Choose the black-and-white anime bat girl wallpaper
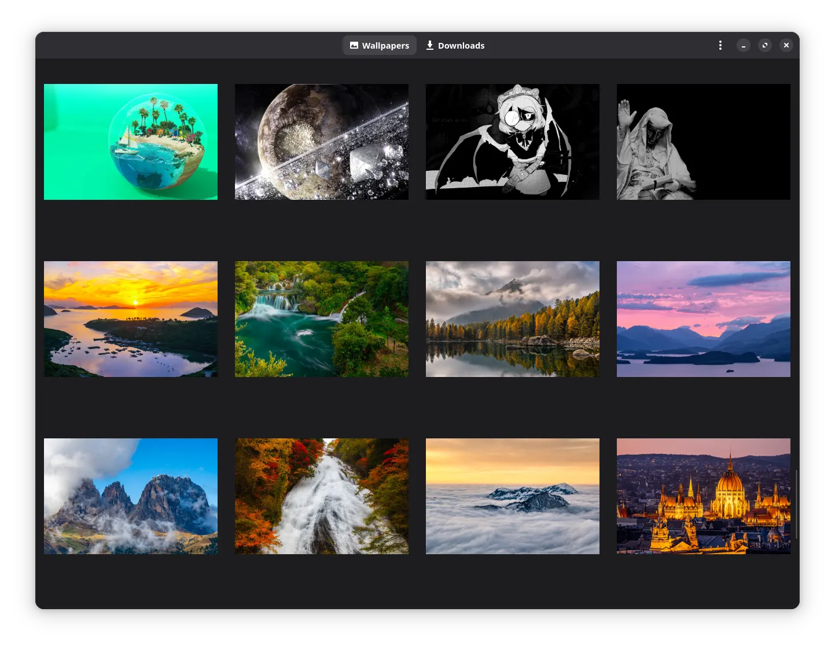835x648 pixels. (x=513, y=142)
